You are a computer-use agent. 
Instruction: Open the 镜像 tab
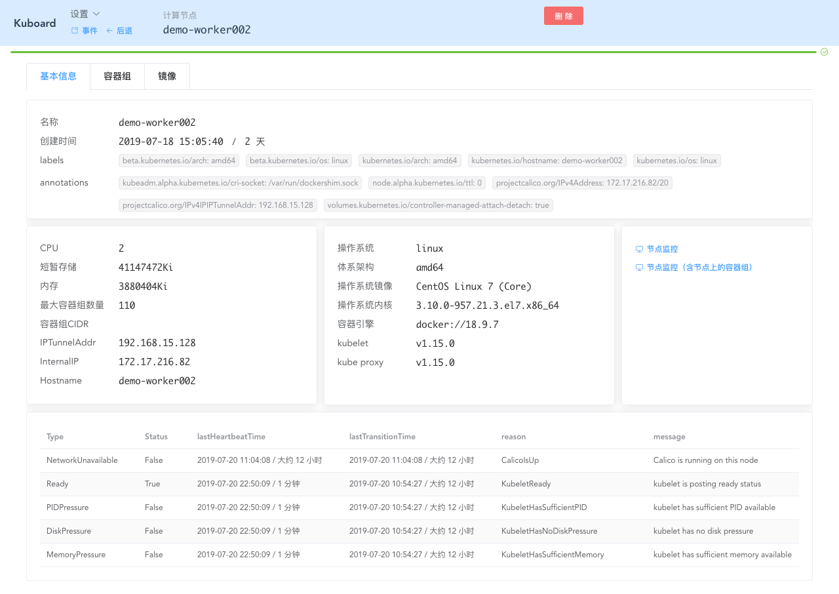[x=167, y=76]
